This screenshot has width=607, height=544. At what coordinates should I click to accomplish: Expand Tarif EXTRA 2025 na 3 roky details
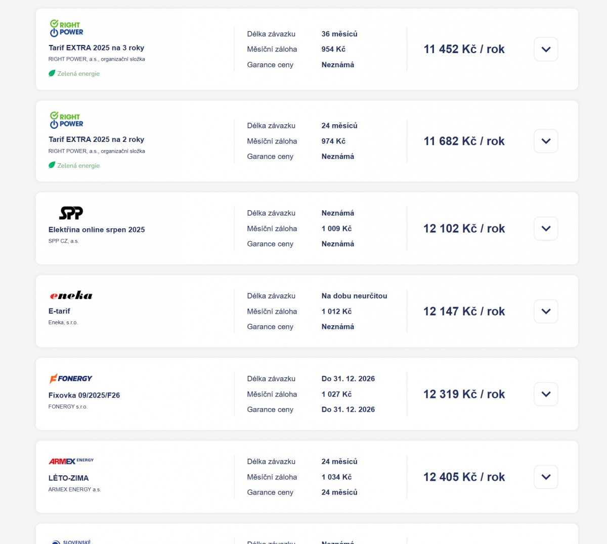546,50
